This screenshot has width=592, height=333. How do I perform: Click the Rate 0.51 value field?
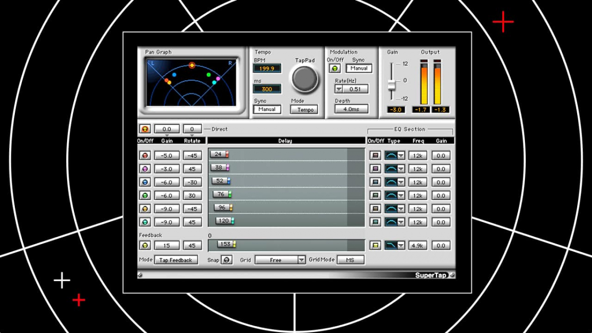(x=356, y=89)
